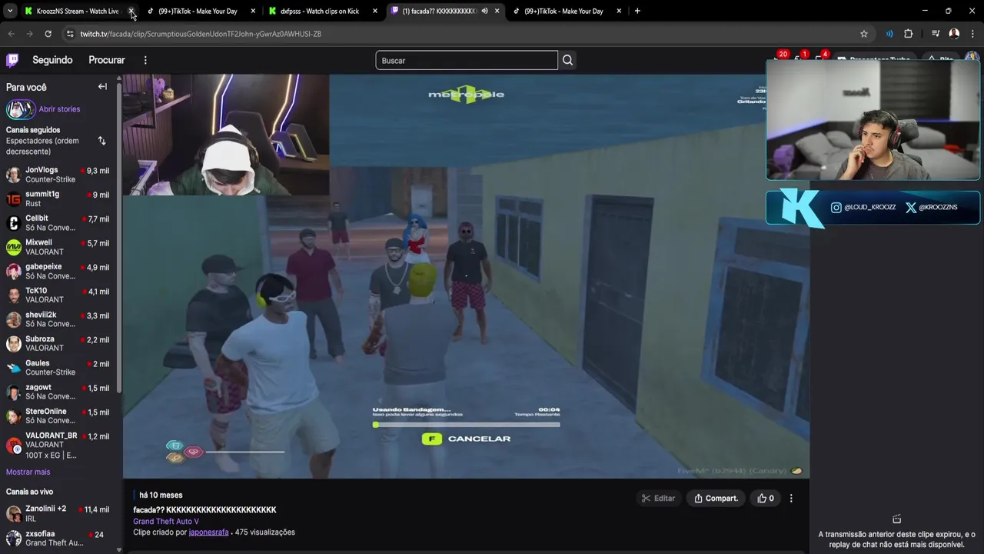Open the Chrome tab search dropdown
Image resolution: width=984 pixels, height=554 pixels.
point(10,11)
